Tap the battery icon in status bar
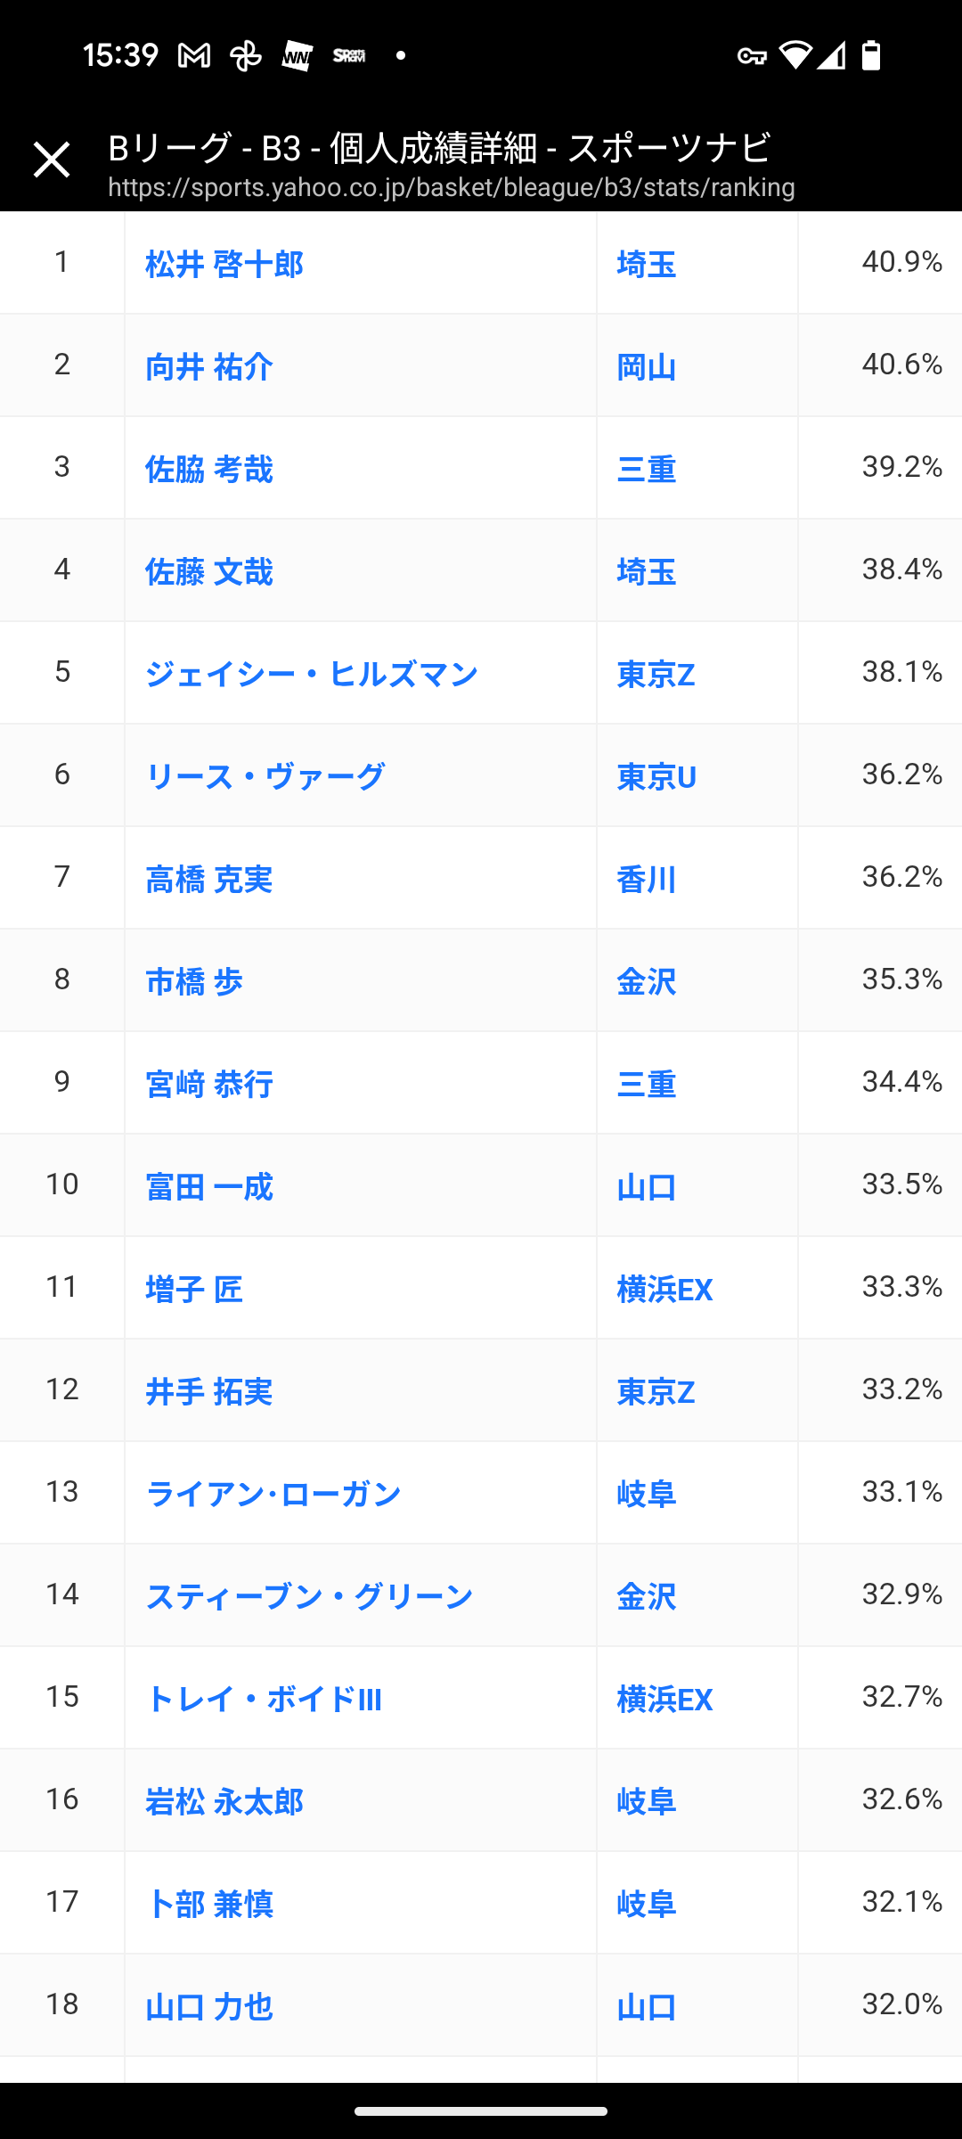This screenshot has height=2139, width=962. (871, 55)
